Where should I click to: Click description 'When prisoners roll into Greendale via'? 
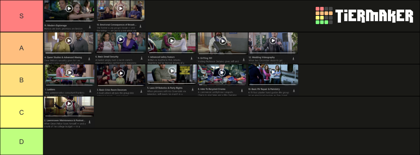(x=166, y=91)
